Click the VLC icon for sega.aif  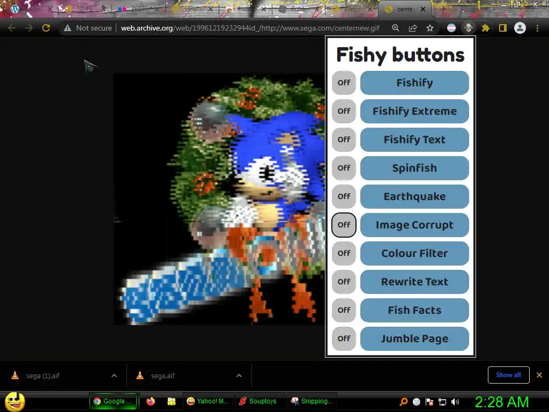pyautogui.click(x=140, y=376)
